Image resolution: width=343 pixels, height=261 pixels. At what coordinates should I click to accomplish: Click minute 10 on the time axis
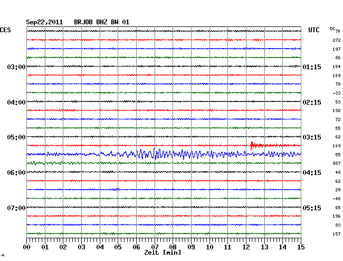209,247
